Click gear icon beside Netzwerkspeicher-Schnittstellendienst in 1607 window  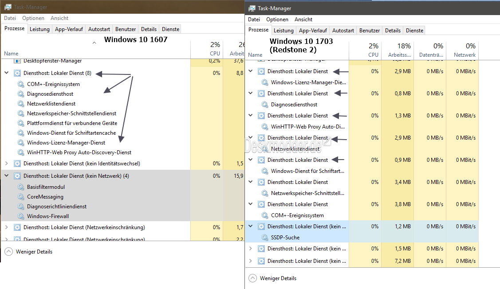click(21, 113)
